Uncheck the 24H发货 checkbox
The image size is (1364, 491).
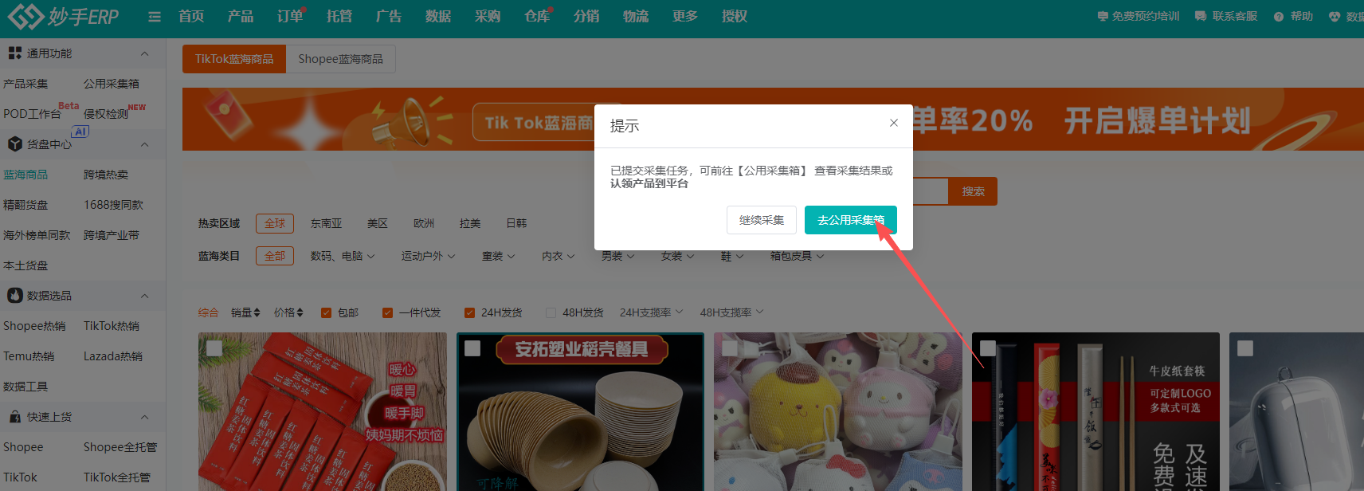point(469,312)
